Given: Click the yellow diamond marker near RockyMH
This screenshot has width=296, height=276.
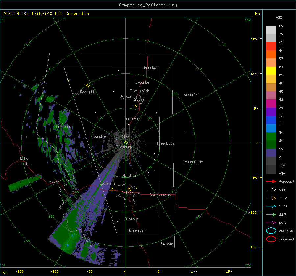Looking at the screenshot, I should 88,86.
